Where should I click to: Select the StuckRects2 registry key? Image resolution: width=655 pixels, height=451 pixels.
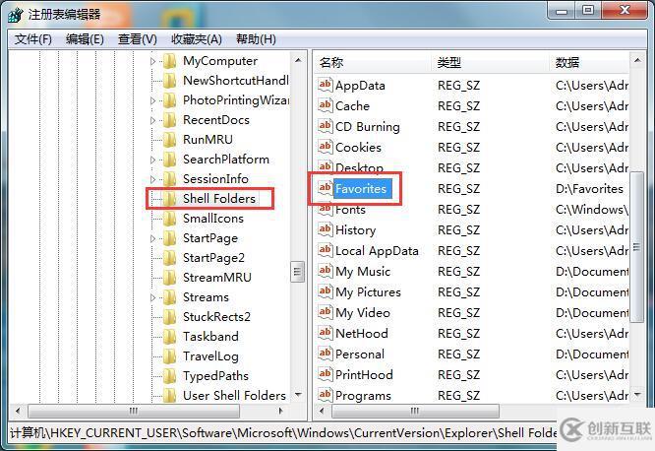tap(216, 317)
